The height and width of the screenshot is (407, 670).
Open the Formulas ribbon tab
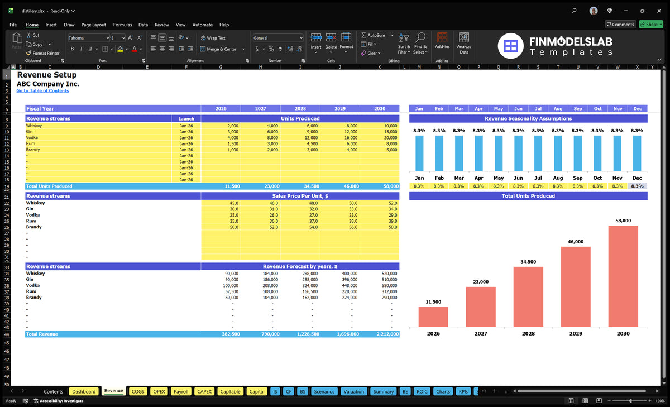click(122, 25)
